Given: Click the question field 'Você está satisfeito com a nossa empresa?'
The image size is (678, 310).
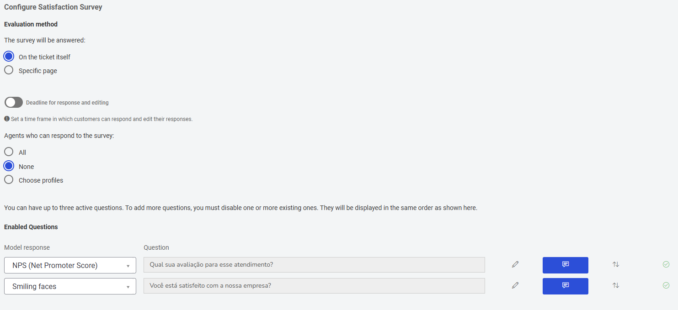Looking at the screenshot, I should (x=314, y=286).
